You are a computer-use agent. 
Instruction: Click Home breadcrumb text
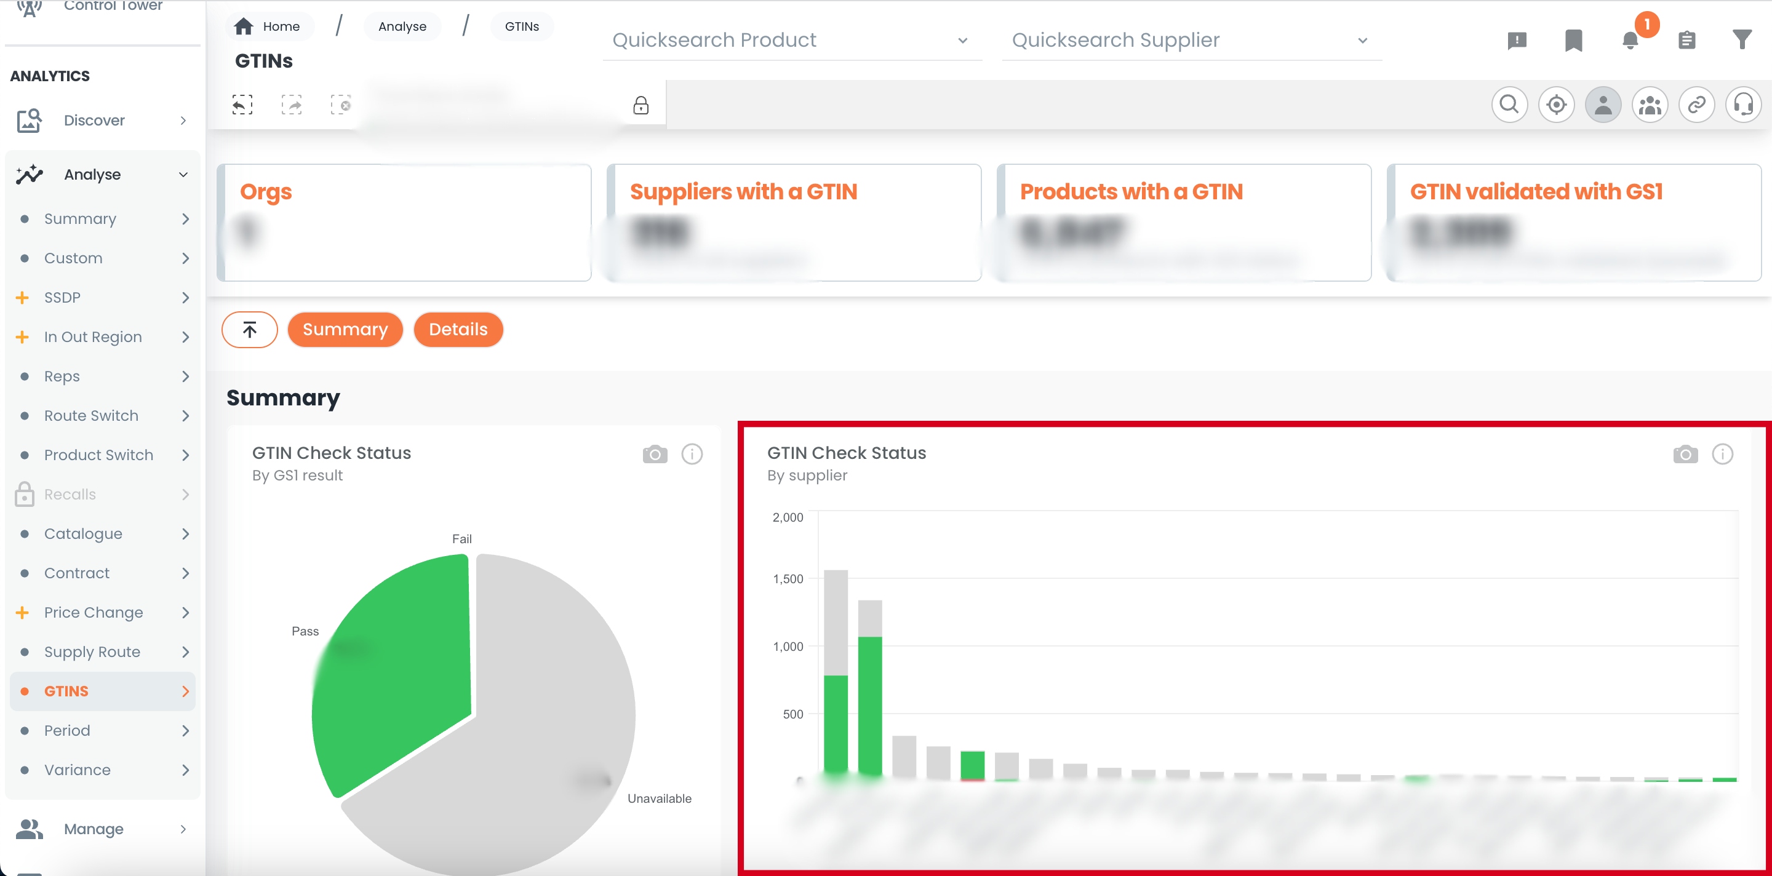coord(281,26)
